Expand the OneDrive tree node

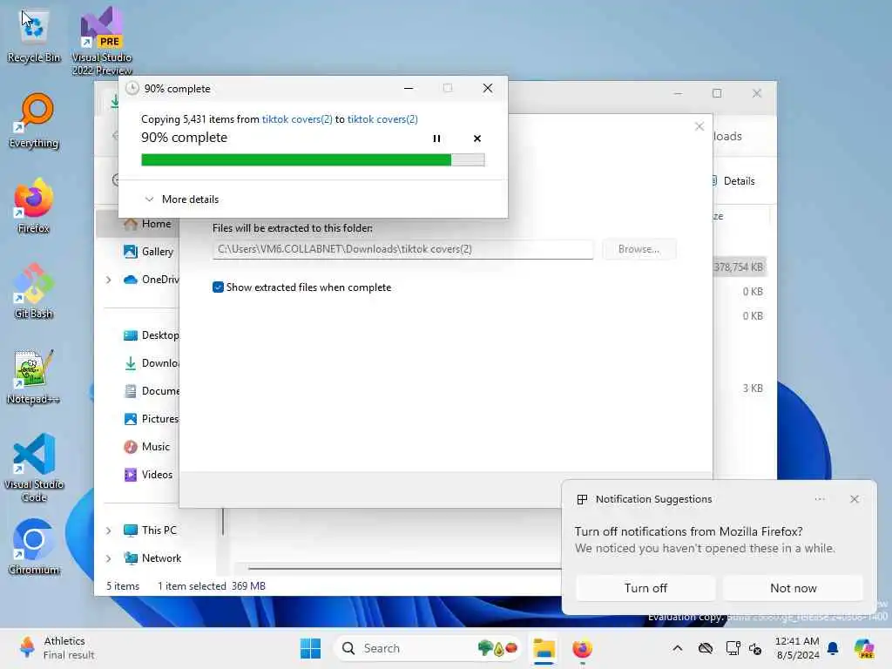coord(109,280)
